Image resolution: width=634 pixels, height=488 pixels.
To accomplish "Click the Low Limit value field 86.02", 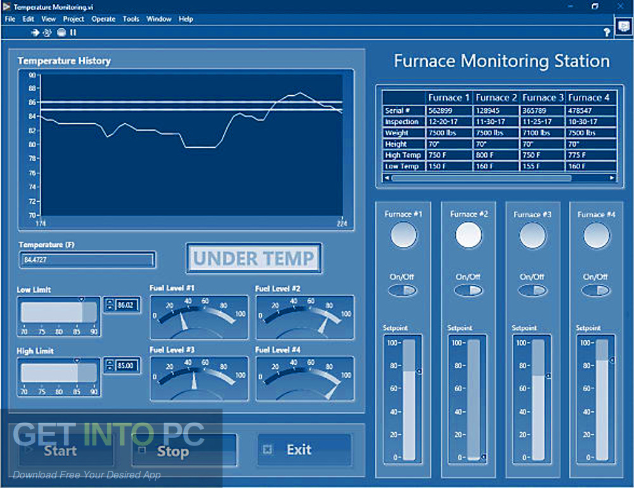I will pos(127,305).
